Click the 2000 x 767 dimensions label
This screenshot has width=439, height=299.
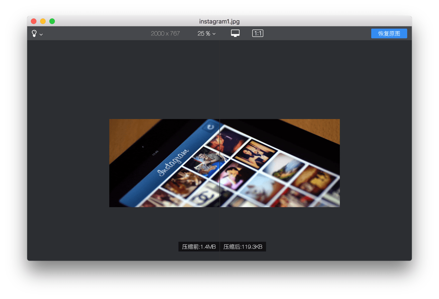point(165,33)
